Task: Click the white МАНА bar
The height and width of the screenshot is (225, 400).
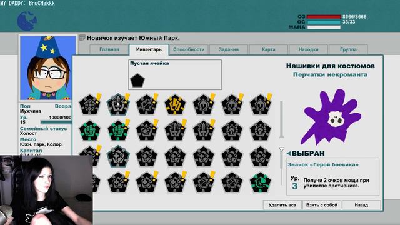Action: [x=324, y=27]
